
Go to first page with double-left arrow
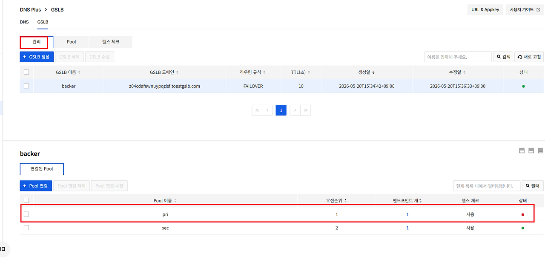[257, 110]
